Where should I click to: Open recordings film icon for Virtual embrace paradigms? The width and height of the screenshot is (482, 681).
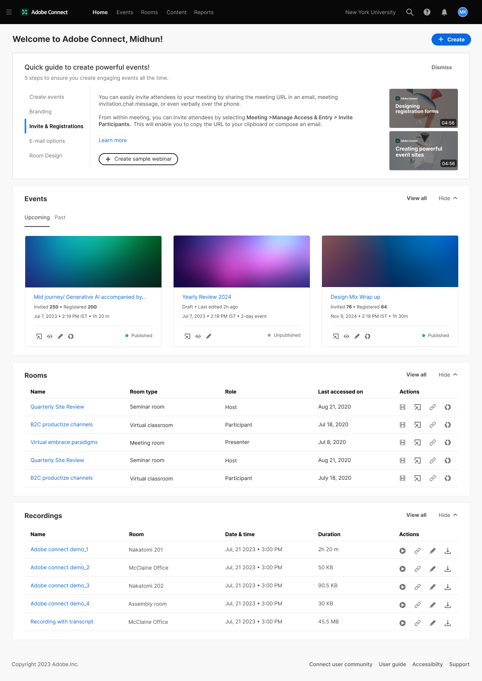click(403, 442)
